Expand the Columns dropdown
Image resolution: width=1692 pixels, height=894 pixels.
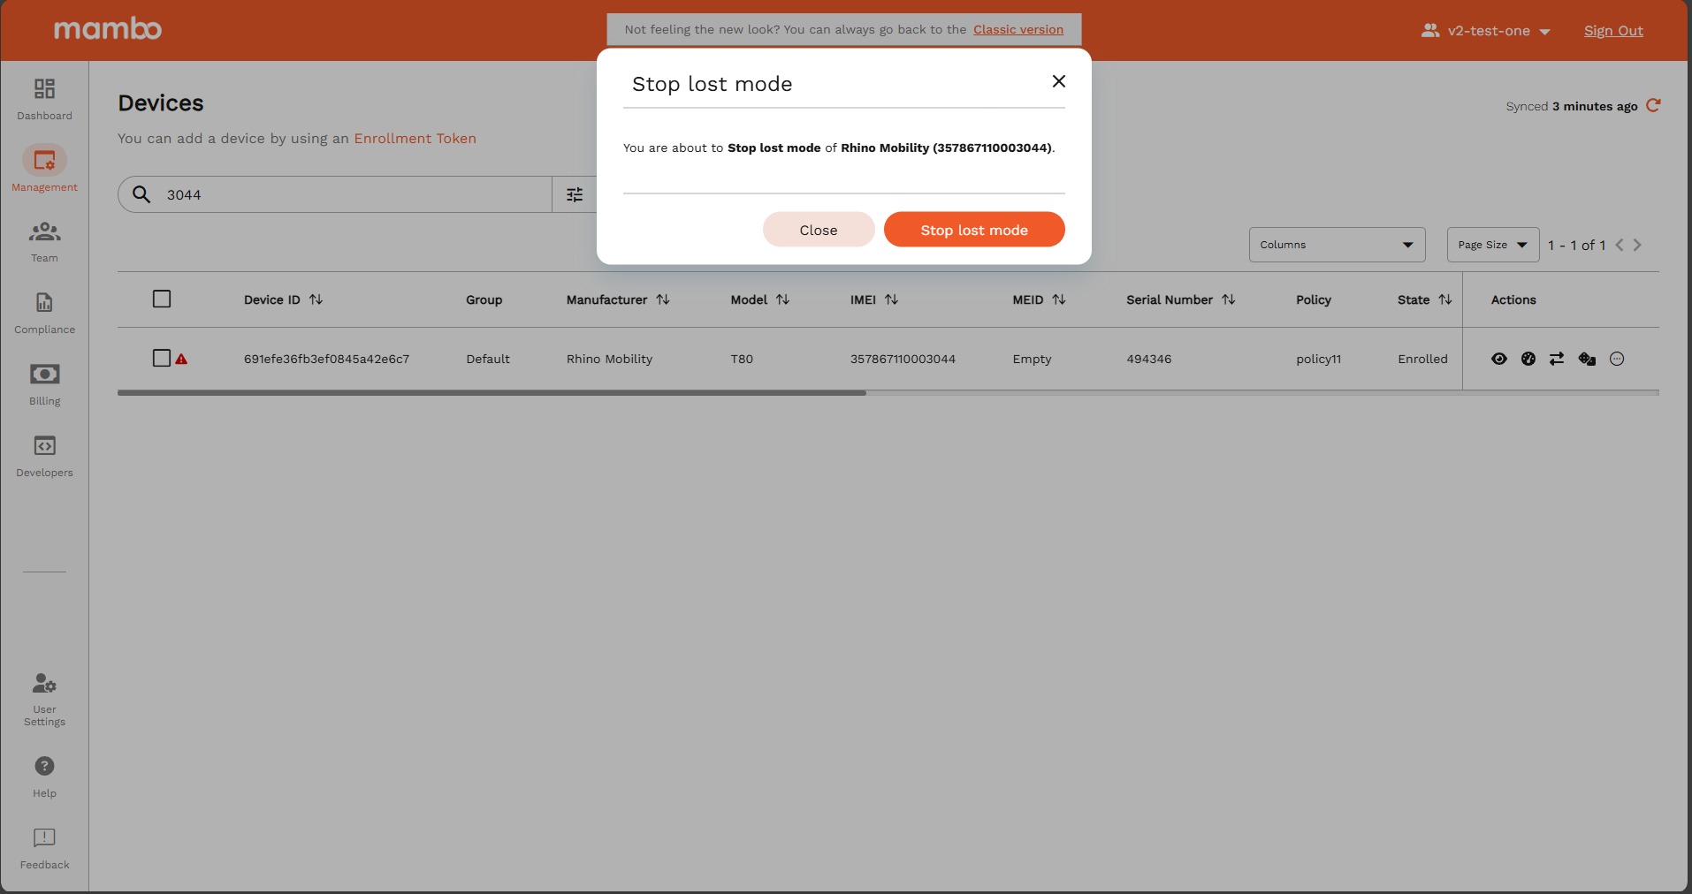coord(1337,245)
